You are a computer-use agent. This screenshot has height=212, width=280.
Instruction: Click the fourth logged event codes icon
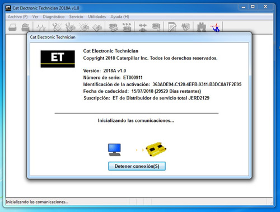tap(97, 27)
